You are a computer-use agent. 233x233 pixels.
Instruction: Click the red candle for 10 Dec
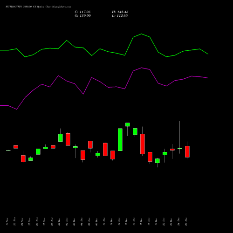tap(105, 150)
